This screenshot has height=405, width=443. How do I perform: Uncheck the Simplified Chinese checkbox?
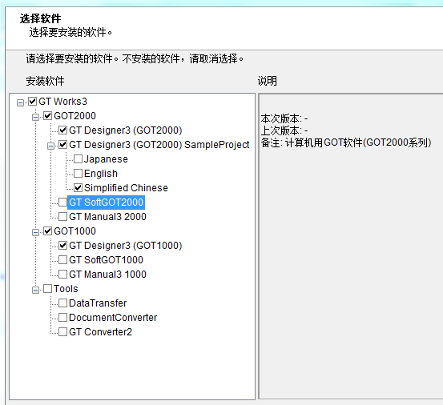pos(78,187)
